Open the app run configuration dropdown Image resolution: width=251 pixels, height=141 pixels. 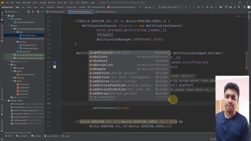click(x=149, y=7)
